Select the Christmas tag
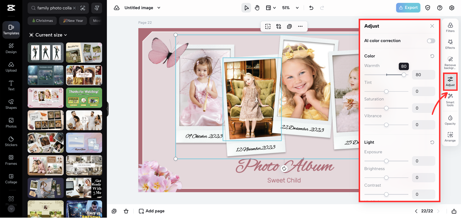461x221 pixels. click(x=42, y=21)
